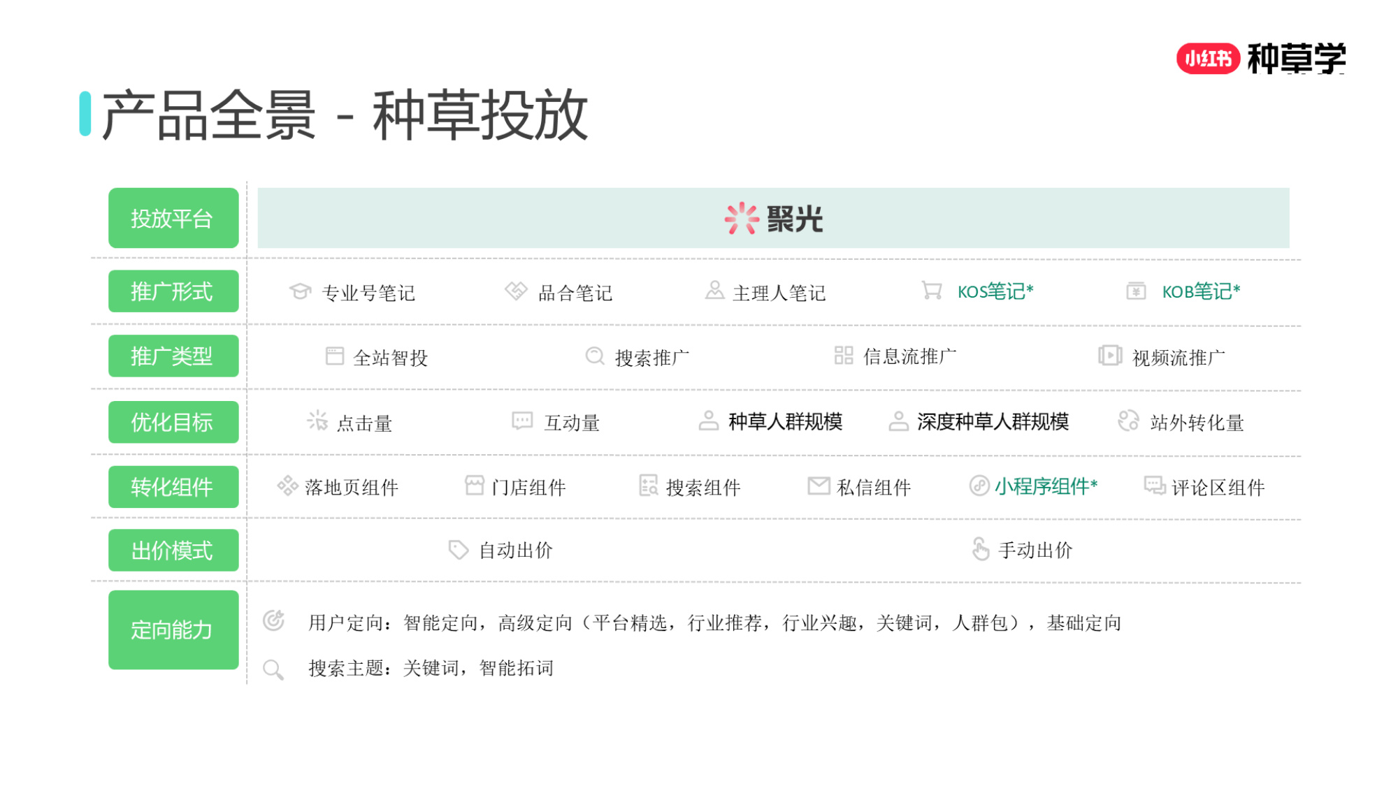This screenshot has width=1398, height=786.
Task: Click the tag icon next to 自动出价
Action: 458,550
